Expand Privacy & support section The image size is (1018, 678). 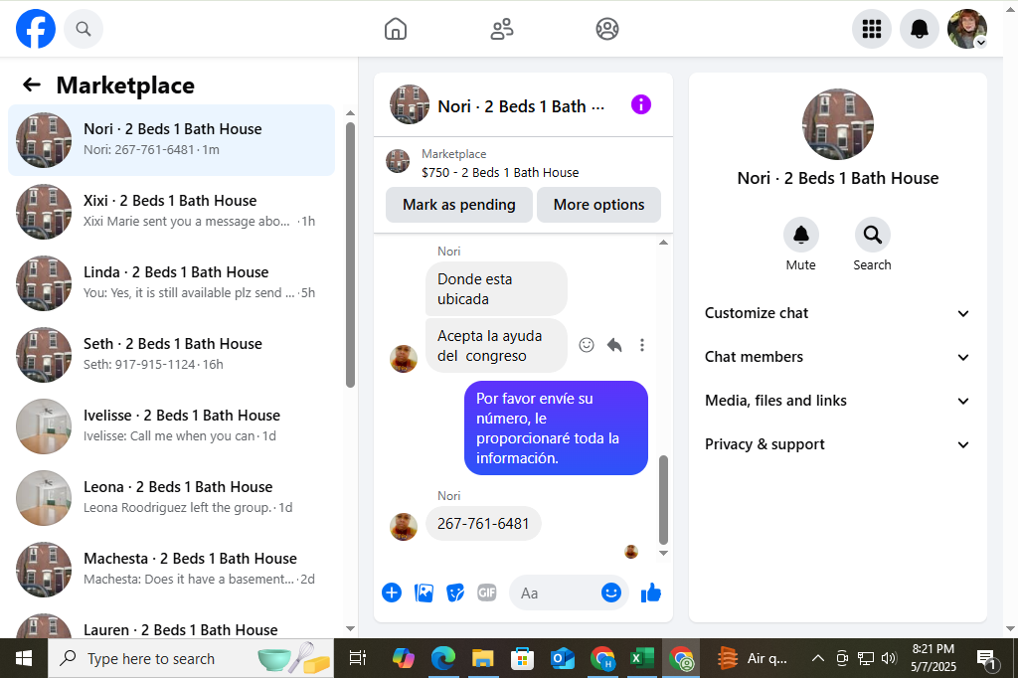tap(837, 444)
